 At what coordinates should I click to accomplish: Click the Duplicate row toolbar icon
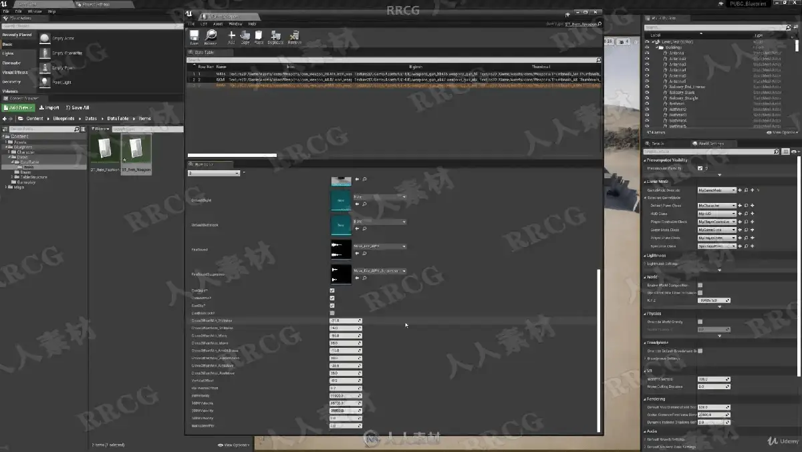[x=275, y=37]
